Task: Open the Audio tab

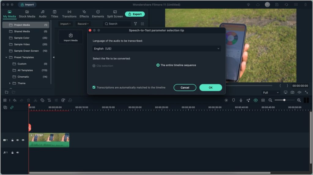Action: 42,14
